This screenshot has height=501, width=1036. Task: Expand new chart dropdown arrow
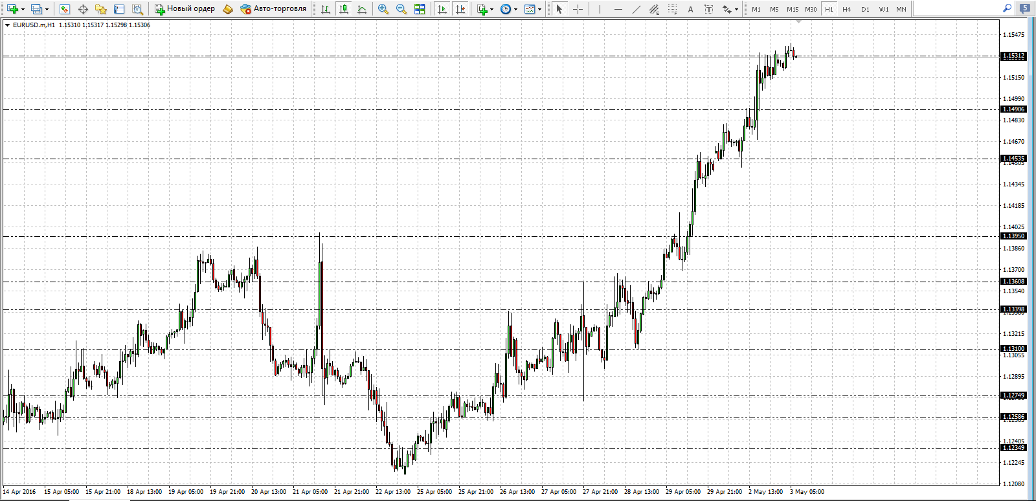[x=23, y=9]
